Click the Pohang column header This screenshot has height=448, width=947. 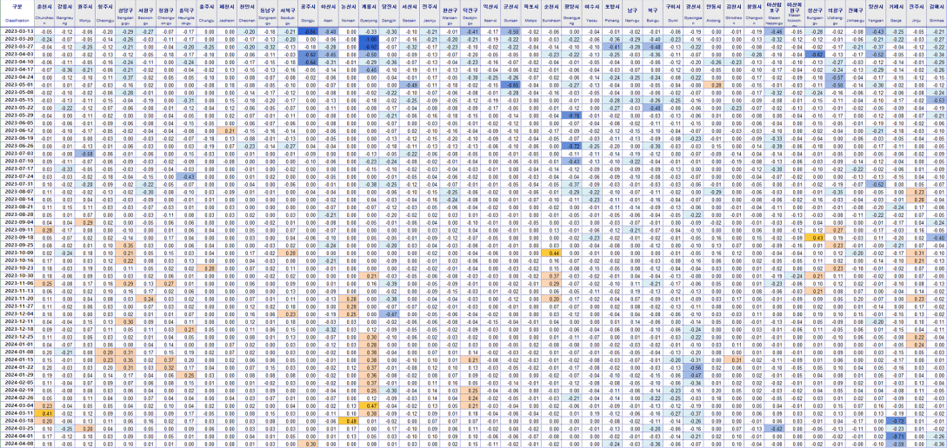[x=612, y=14]
